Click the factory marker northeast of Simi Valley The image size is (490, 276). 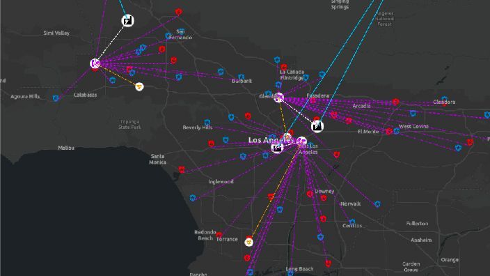pos(127,21)
